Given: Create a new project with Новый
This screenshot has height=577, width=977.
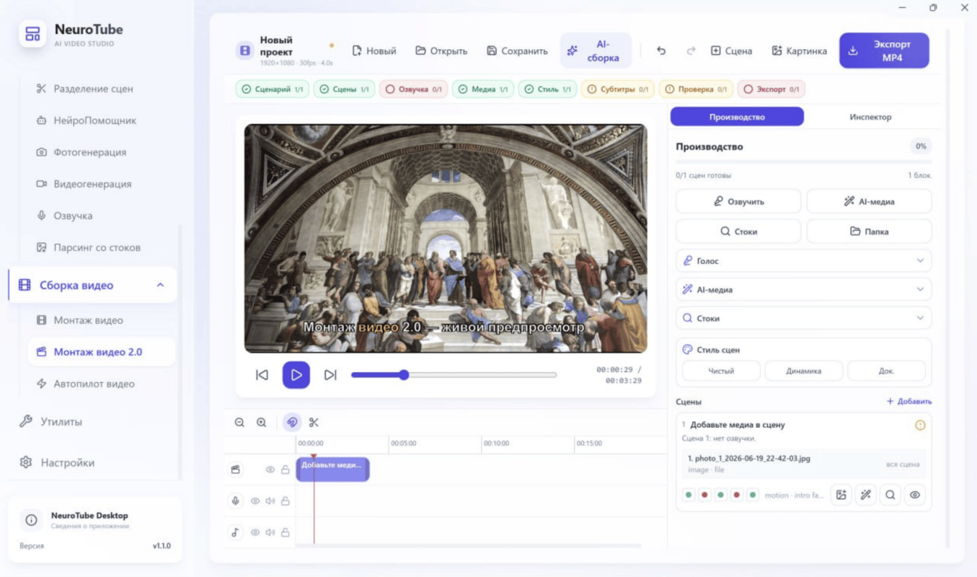Looking at the screenshot, I should click(x=374, y=50).
